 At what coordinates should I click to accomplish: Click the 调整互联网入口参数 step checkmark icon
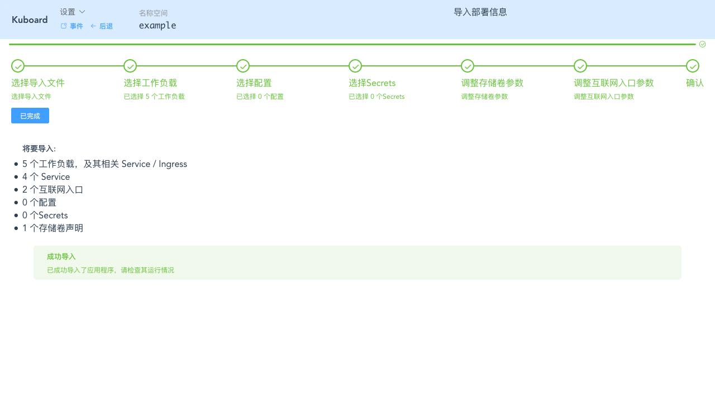tap(580, 66)
